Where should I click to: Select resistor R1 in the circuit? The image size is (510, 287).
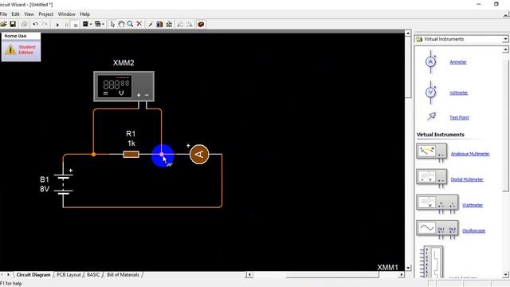(131, 154)
